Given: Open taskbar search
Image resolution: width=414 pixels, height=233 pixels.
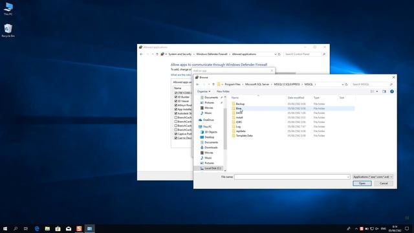Looking at the screenshot, I should point(16,228).
